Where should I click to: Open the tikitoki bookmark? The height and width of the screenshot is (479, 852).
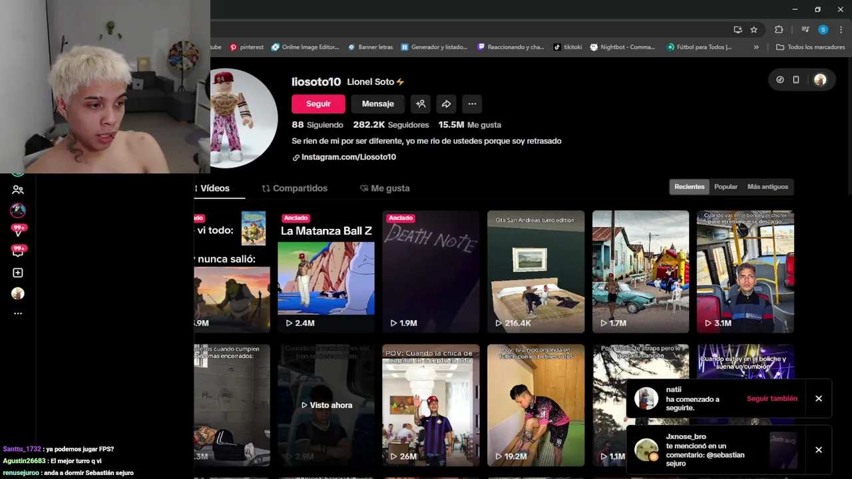[568, 47]
